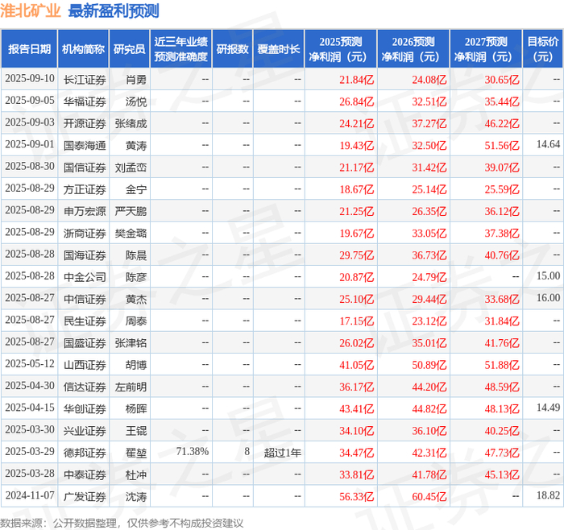
Task: Click accuracy value 71.38%
Action: [x=192, y=451]
